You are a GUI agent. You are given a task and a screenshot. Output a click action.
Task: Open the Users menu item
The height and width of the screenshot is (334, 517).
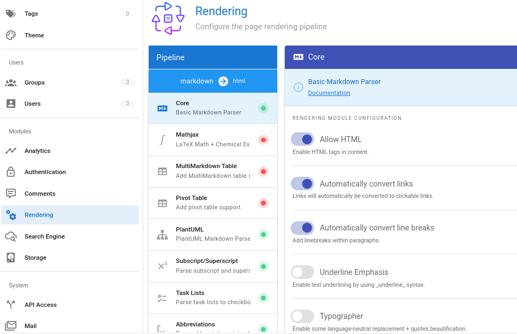point(33,104)
